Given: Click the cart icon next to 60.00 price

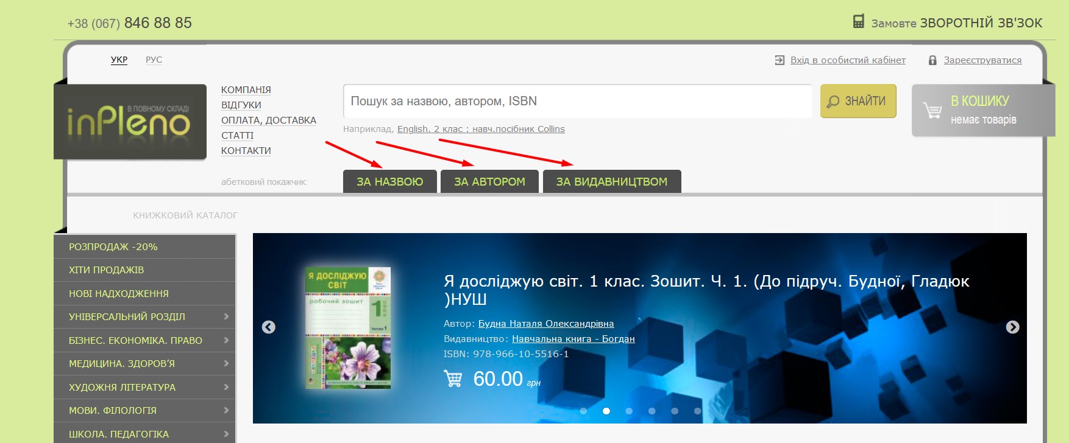Looking at the screenshot, I should [x=453, y=378].
